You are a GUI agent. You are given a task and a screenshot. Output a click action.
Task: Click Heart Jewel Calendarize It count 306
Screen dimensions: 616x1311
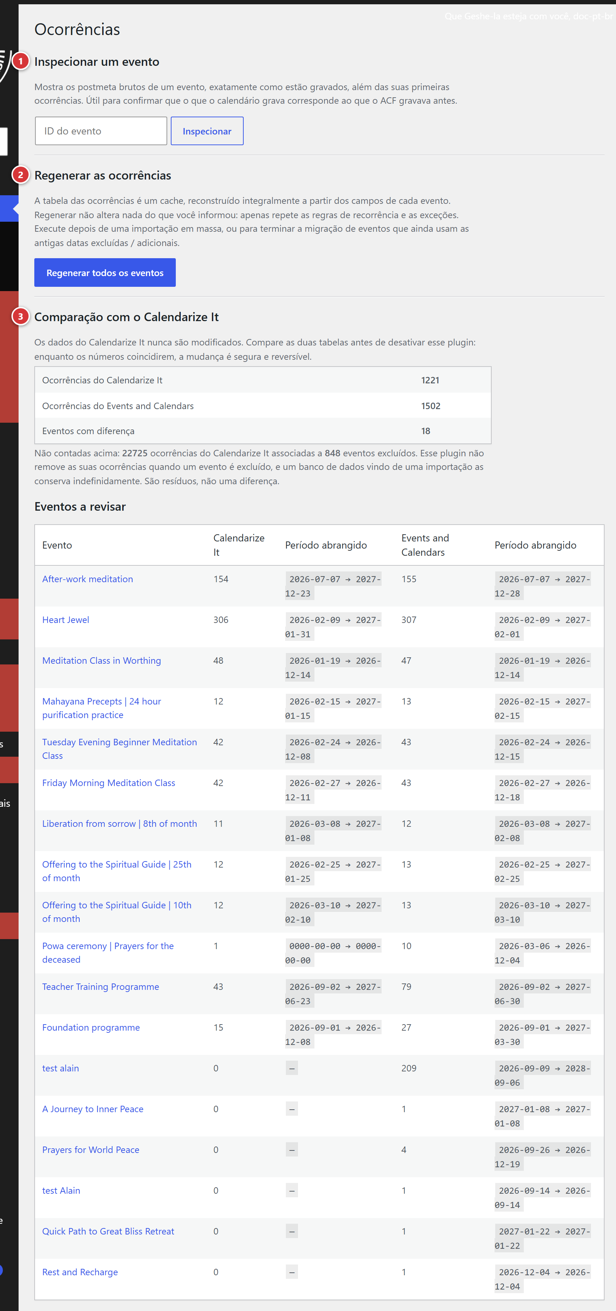[x=221, y=619]
